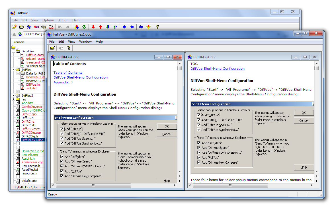
Task: Expand the Data for Pdf folder
Action: (18, 73)
